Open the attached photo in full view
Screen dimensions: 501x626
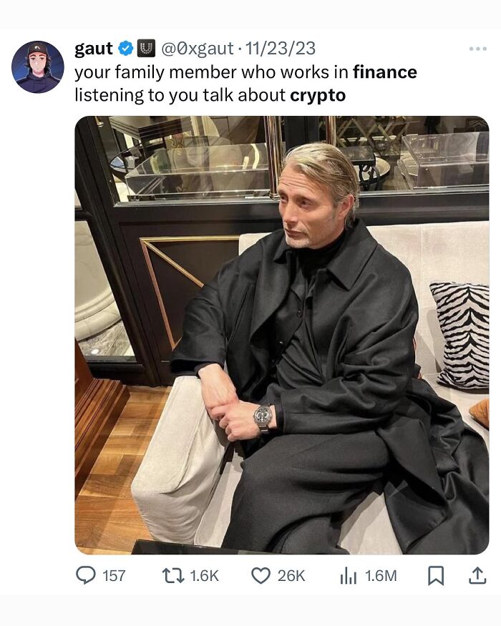tap(282, 335)
